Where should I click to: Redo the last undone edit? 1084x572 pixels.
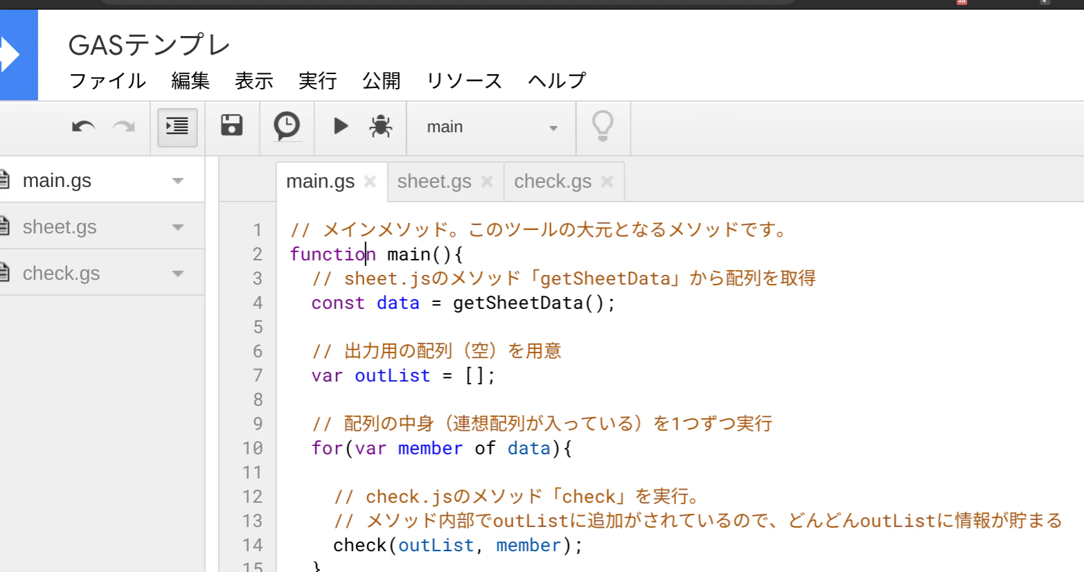(x=124, y=127)
